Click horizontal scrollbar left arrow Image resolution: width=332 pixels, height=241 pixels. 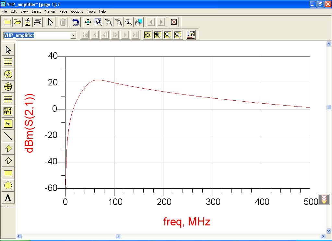click(19, 236)
